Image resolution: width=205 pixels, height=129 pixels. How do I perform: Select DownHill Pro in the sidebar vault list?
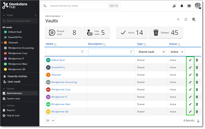pos(15,37)
